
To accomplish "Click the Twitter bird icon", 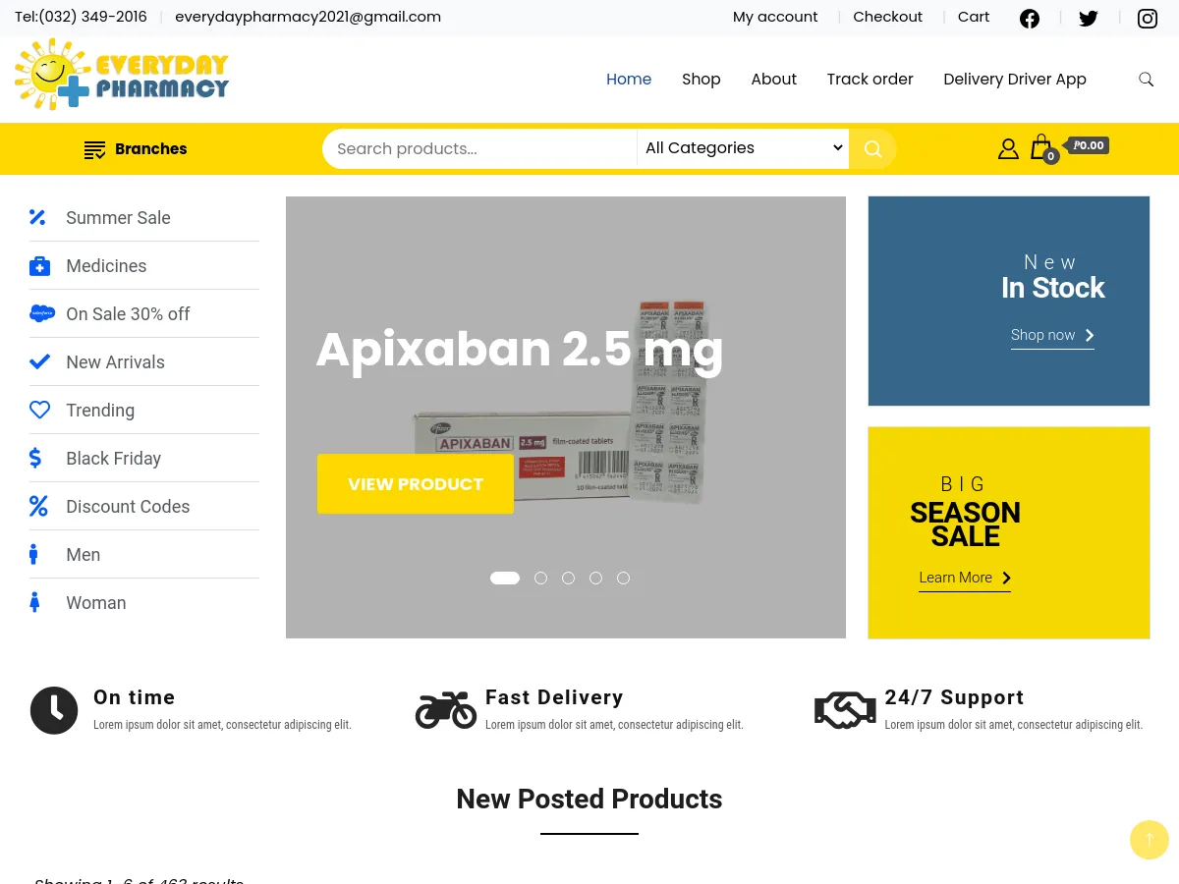I will (1089, 18).
